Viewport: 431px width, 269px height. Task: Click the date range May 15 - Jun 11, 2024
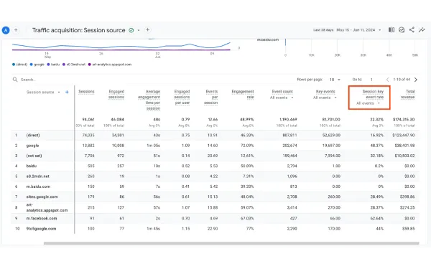click(356, 30)
